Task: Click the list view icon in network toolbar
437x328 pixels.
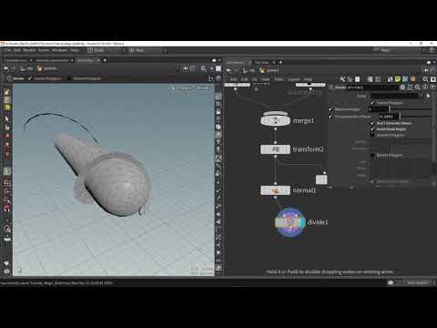Action: 370,79
